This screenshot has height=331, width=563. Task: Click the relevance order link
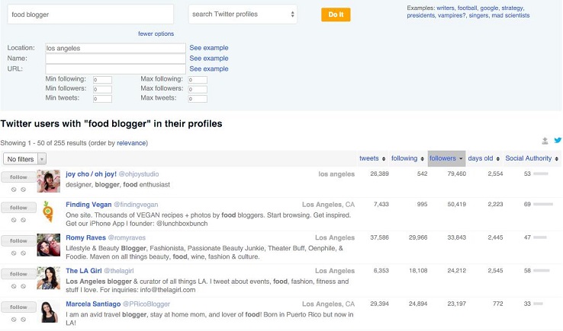pyautogui.click(x=131, y=142)
